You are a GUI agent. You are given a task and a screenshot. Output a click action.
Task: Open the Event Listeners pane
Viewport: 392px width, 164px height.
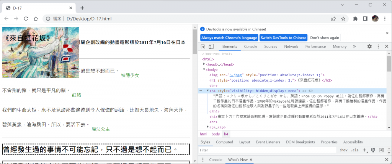pos(268,142)
